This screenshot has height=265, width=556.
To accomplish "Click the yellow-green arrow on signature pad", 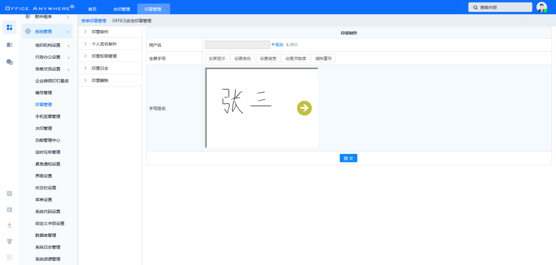I will (x=304, y=108).
